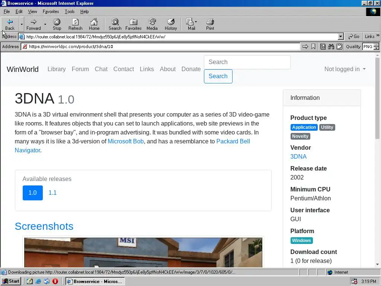Expand the Links toolbar chevron
The height and width of the screenshot is (286, 381).
coord(378,35)
